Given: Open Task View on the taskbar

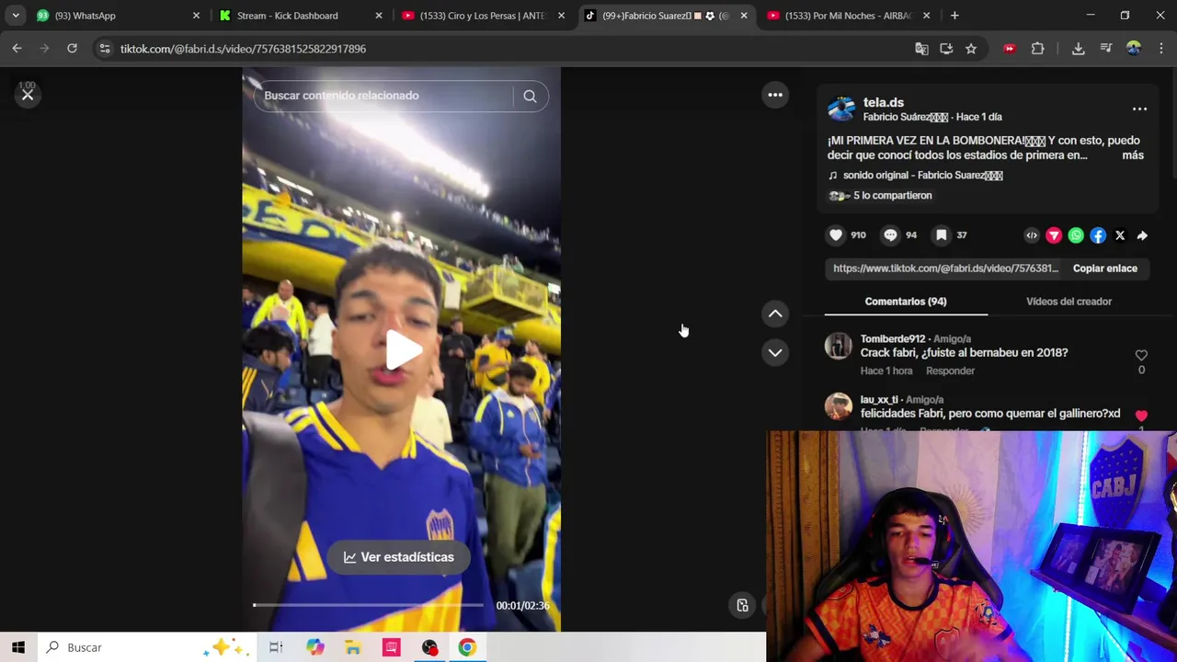Looking at the screenshot, I should [x=276, y=647].
